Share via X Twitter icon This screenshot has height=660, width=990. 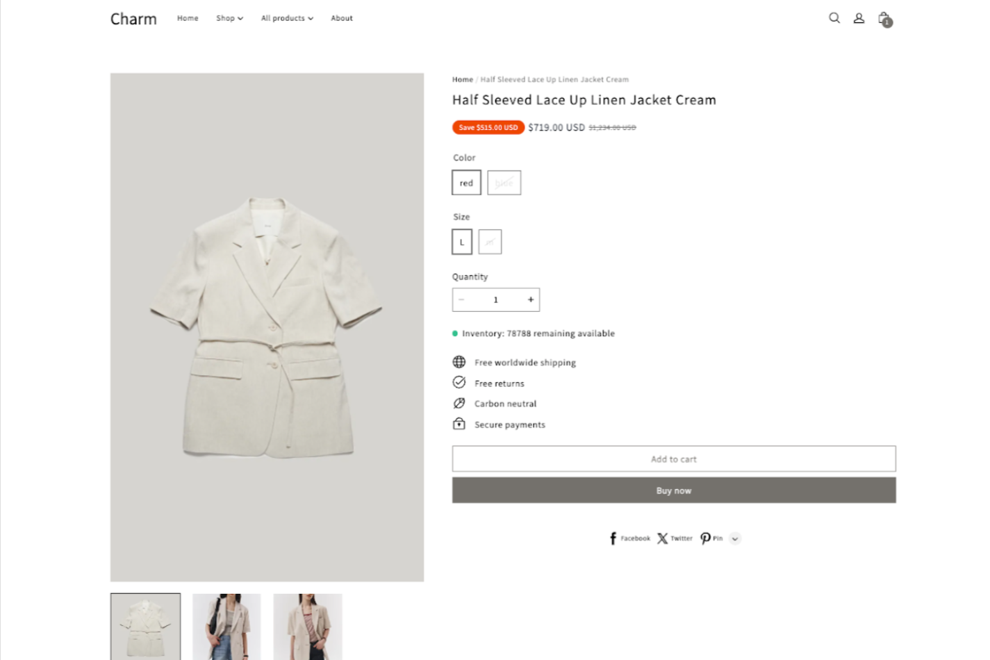pyautogui.click(x=663, y=538)
